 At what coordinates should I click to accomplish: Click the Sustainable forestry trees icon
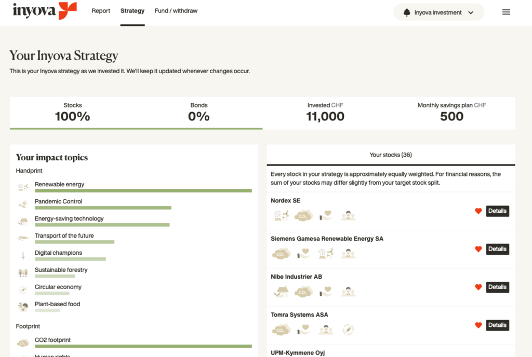(23, 272)
